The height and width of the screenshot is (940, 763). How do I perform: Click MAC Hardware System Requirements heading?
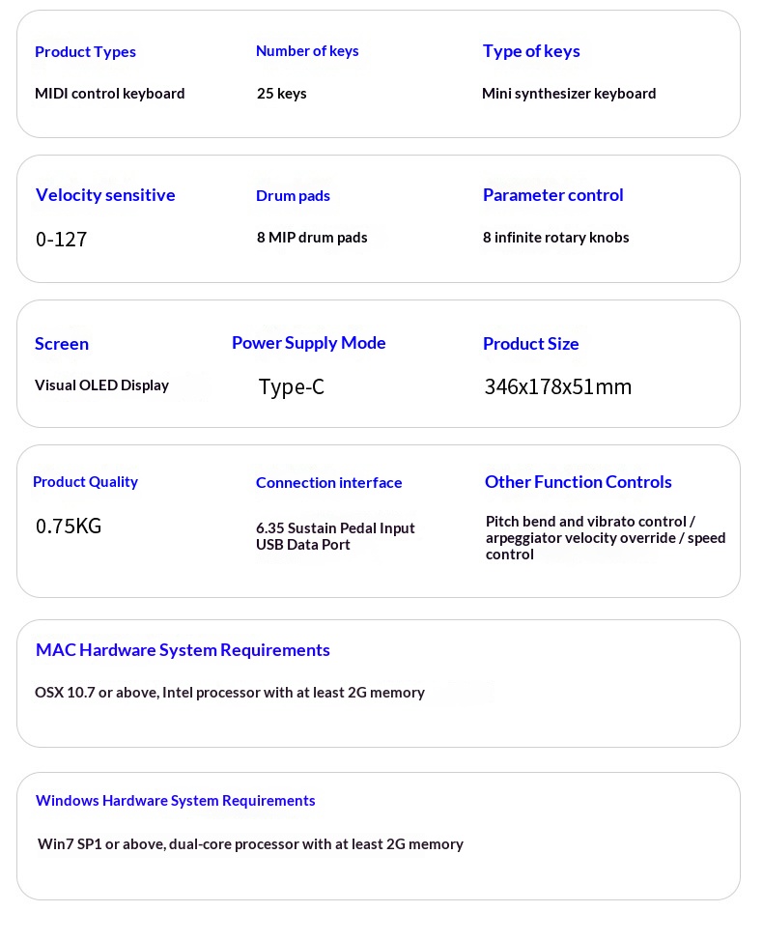point(183,650)
